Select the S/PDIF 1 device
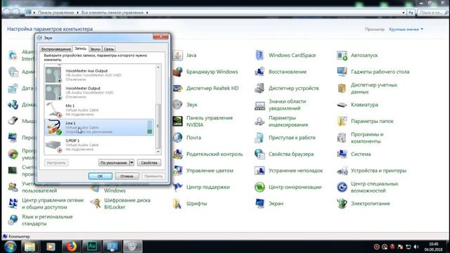The height and width of the screenshot is (253, 450). tap(99, 145)
